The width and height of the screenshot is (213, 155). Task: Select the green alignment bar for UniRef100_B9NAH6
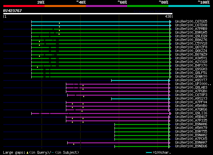142,124
